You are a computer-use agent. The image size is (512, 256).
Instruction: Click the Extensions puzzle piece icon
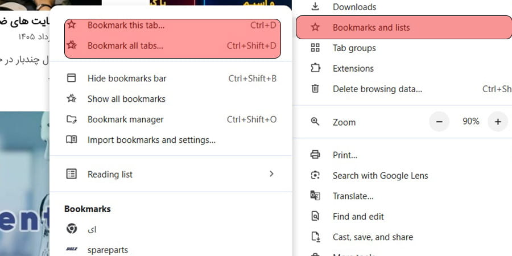[x=315, y=68]
